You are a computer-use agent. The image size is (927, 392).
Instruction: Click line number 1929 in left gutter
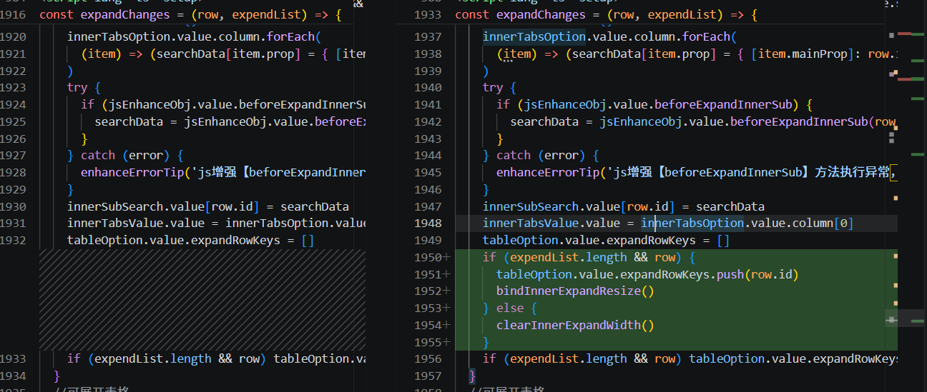12,189
